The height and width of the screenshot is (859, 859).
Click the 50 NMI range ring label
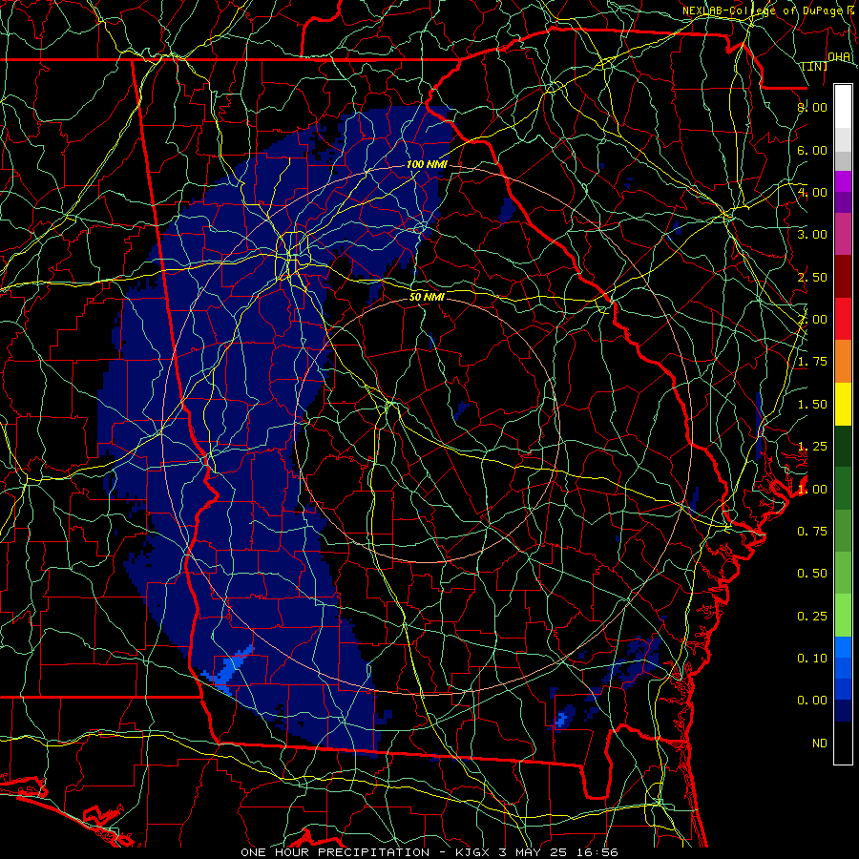pos(427,297)
